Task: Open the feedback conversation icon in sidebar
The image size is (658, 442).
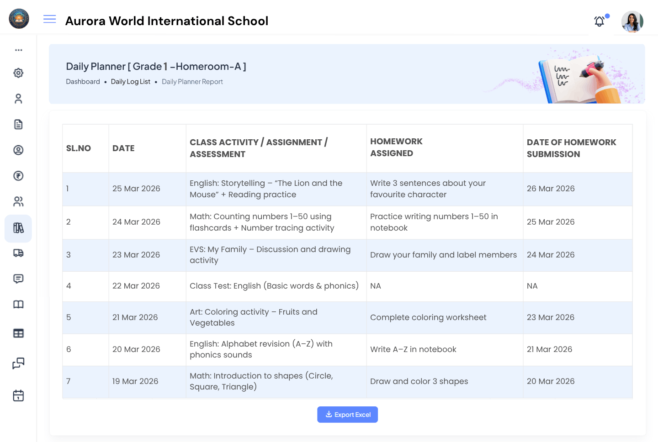Action: pyautogui.click(x=18, y=363)
